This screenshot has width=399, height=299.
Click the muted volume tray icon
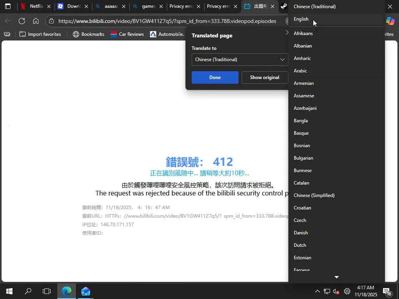pos(336,291)
